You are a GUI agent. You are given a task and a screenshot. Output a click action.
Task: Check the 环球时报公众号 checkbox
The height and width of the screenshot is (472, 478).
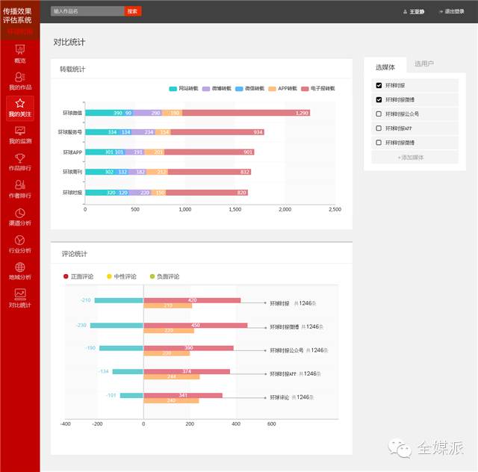pos(379,114)
